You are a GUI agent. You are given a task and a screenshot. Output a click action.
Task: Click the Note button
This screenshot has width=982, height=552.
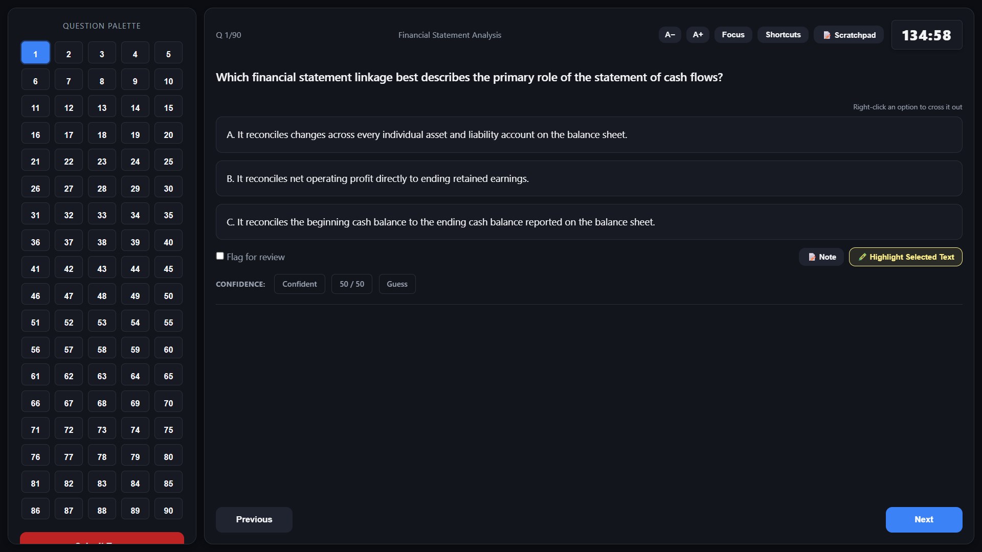(x=821, y=257)
